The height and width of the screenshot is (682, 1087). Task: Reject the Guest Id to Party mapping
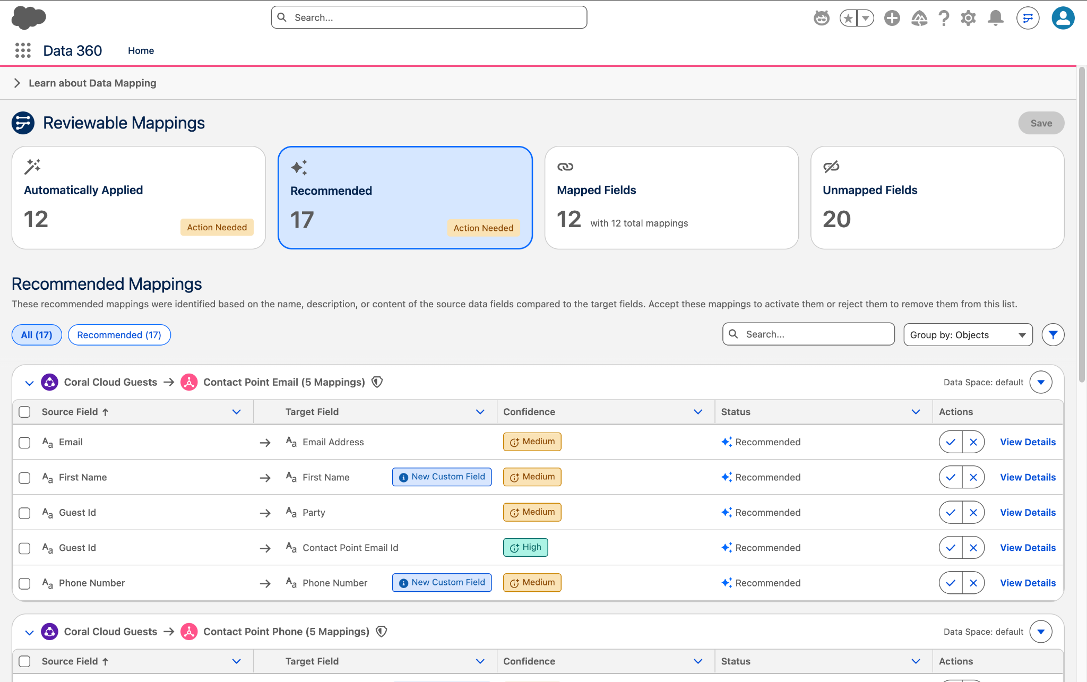(x=973, y=513)
